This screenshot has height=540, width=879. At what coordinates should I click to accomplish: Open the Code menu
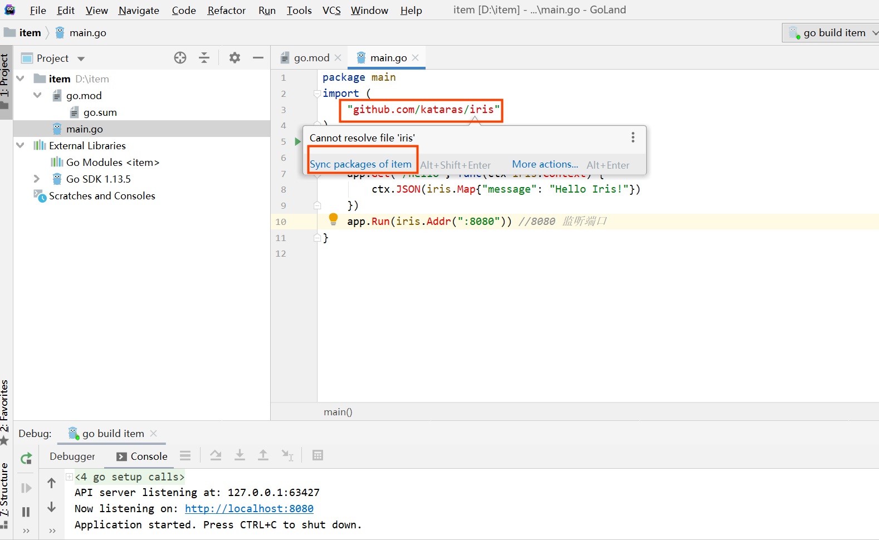[x=184, y=10]
